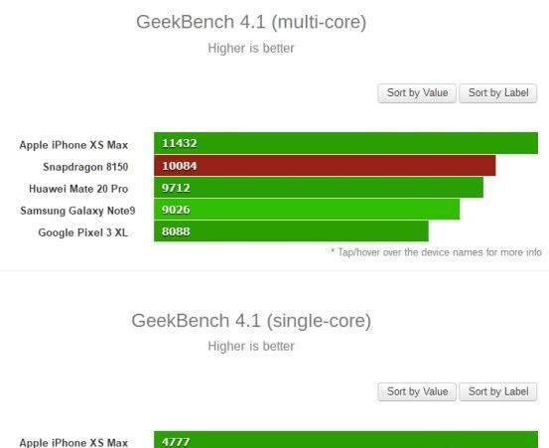Click Sort by Value in single-core chart
549x448 pixels.
click(417, 391)
